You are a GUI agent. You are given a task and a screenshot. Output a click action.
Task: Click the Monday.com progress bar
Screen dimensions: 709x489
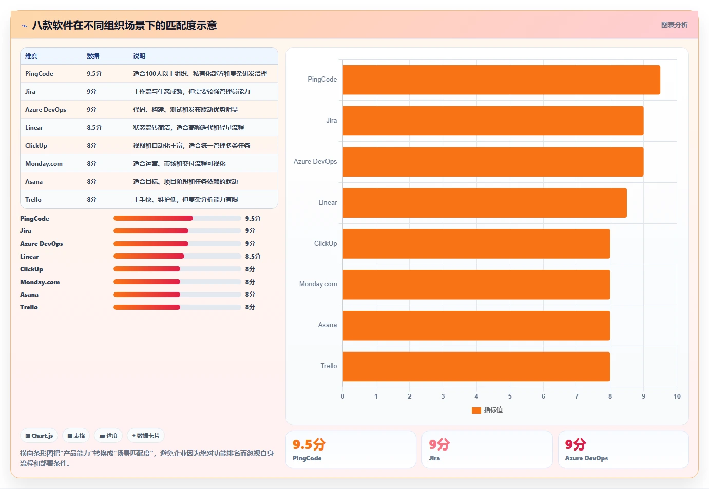(177, 282)
